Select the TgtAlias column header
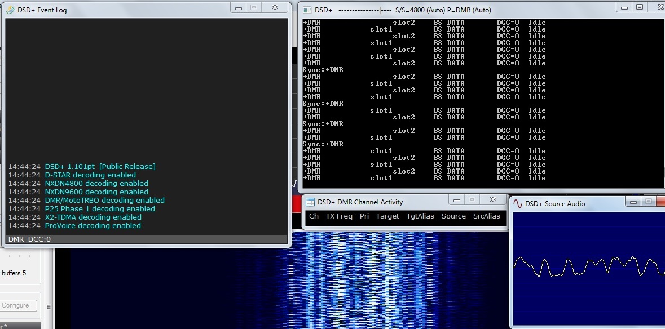Image resolution: width=665 pixels, height=329 pixels. point(420,216)
